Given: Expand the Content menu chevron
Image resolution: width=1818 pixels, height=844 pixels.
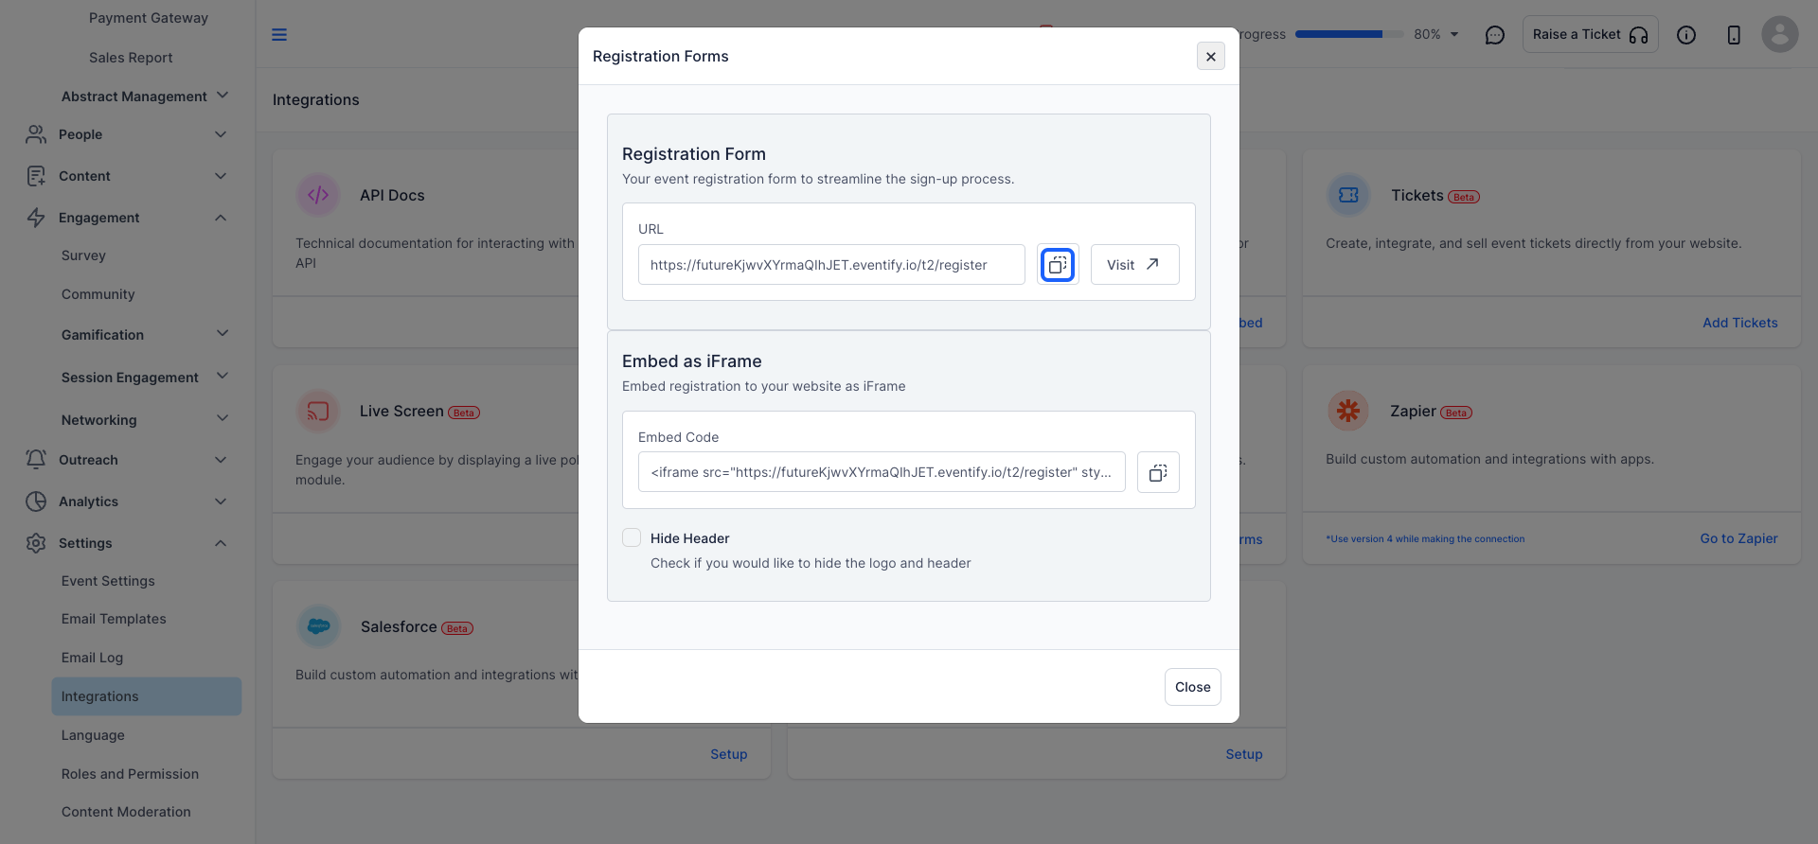Looking at the screenshot, I should [x=221, y=176].
